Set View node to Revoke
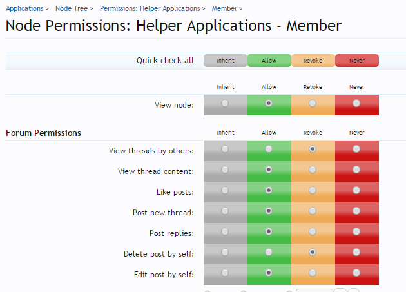This screenshot has height=292, width=406. click(313, 103)
